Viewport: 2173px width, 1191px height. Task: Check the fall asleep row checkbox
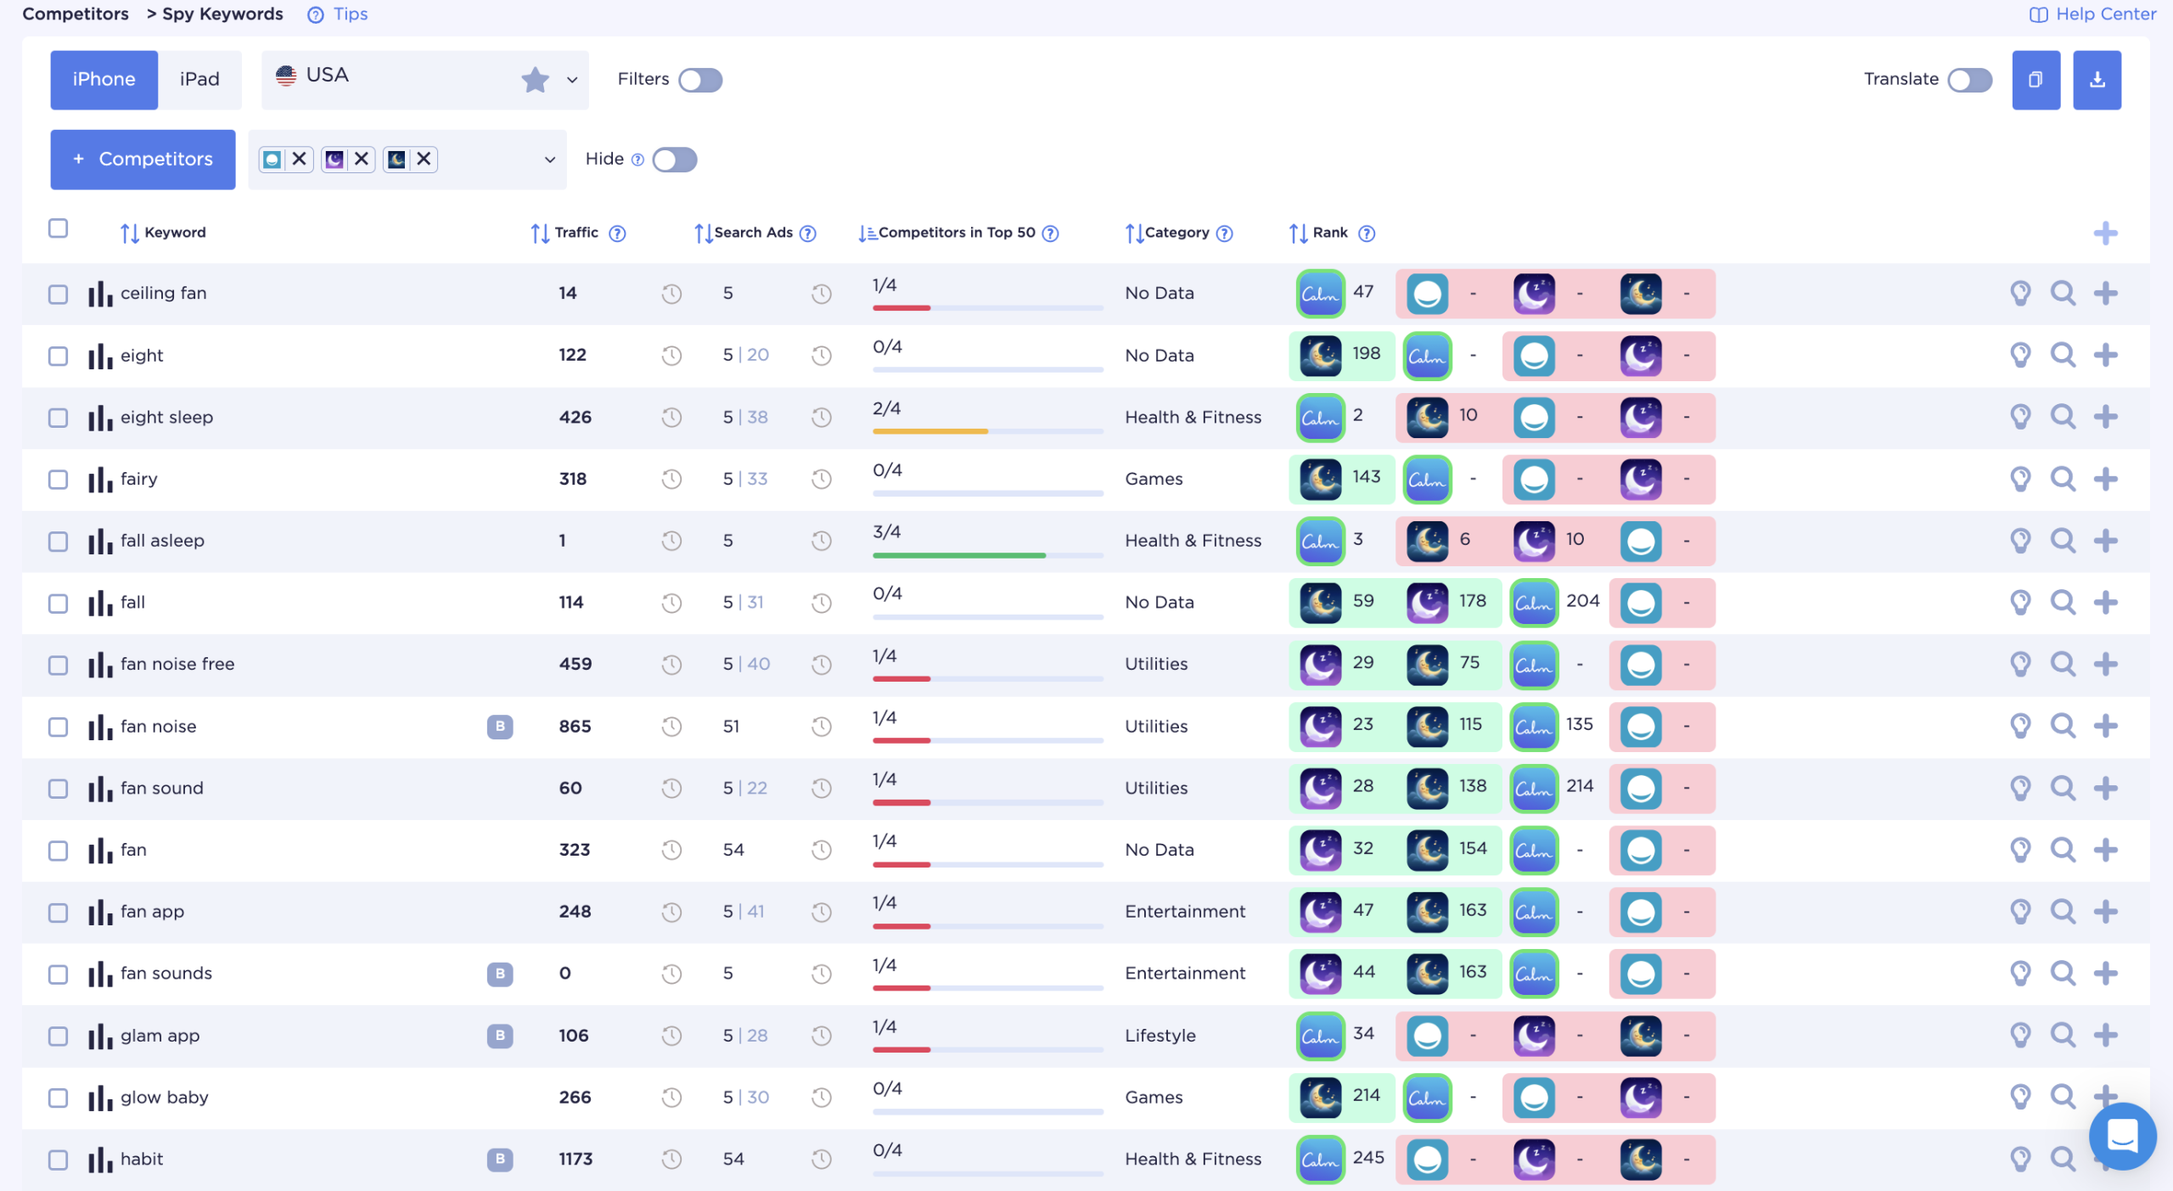(58, 542)
